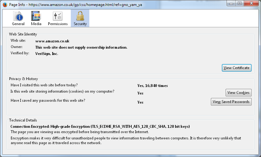Click the cookies storing information question
261x157 pixels.
click(62, 91)
